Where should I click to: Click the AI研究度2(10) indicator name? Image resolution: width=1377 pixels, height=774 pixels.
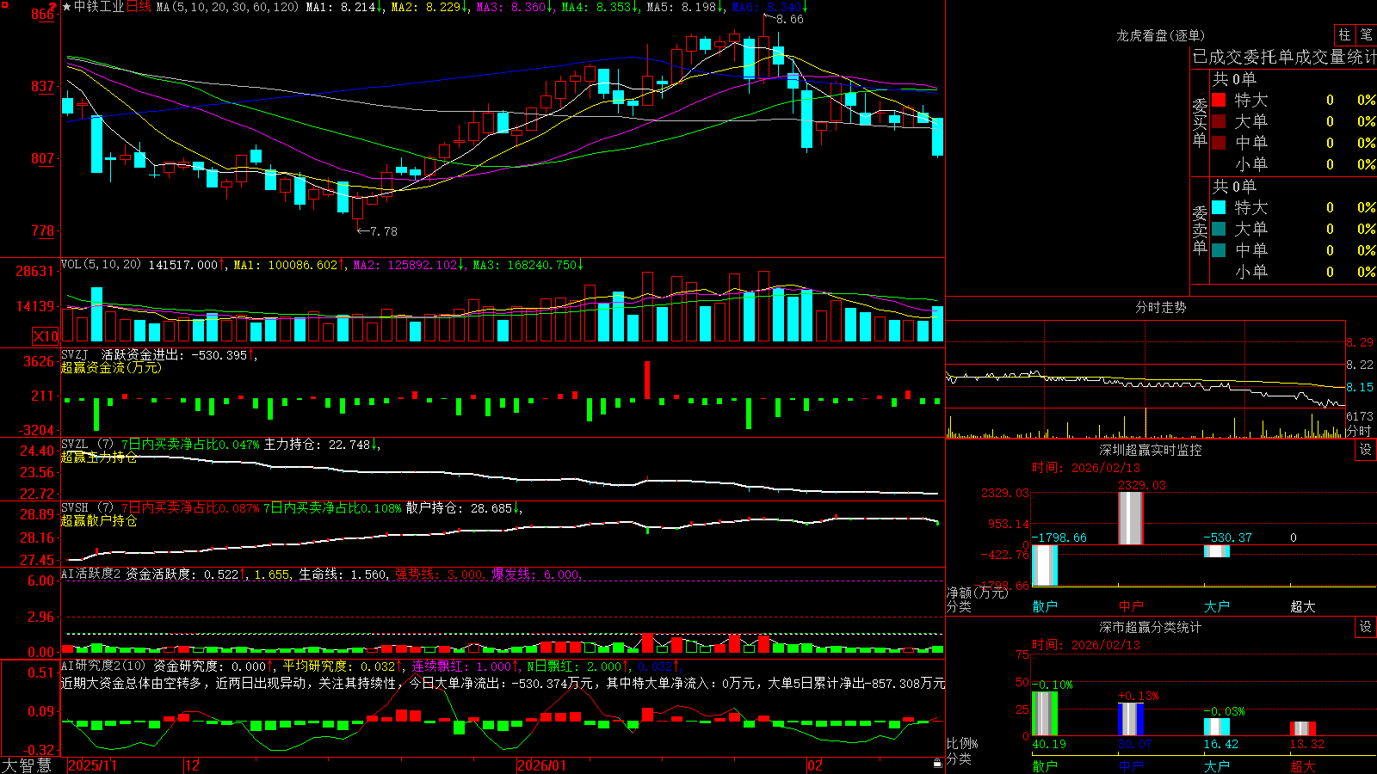(x=103, y=666)
